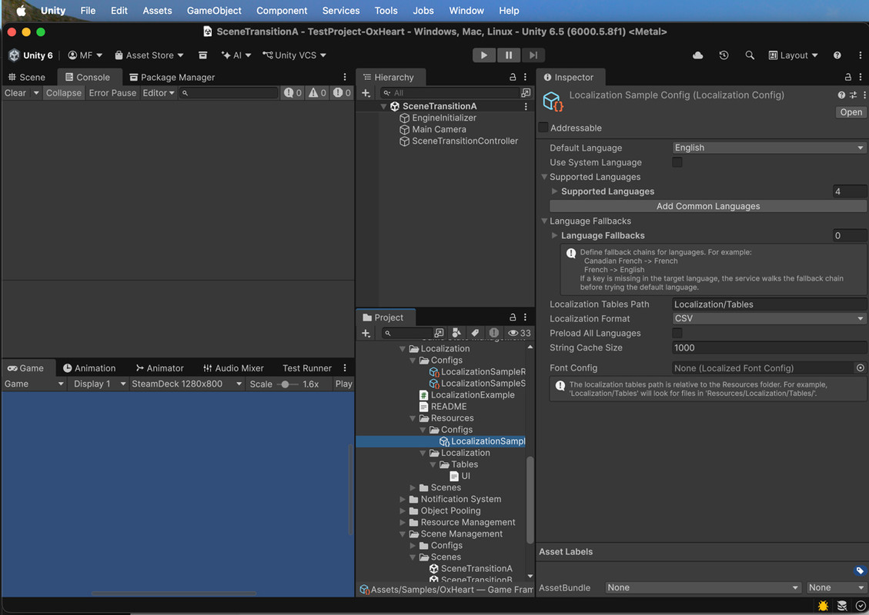Switch to the Scene tab

[x=27, y=77]
